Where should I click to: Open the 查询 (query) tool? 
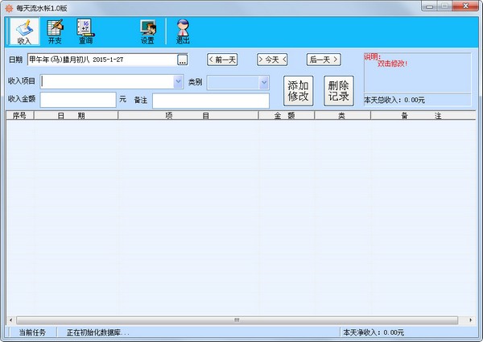click(85, 31)
